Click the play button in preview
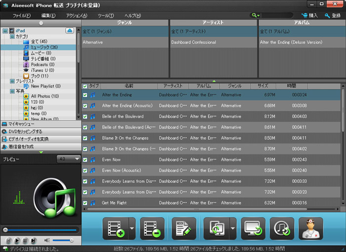Viewport: 346px width, 252px height. click(17, 241)
